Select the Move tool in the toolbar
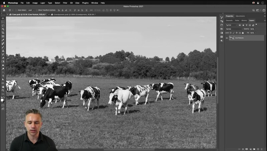 3,18
